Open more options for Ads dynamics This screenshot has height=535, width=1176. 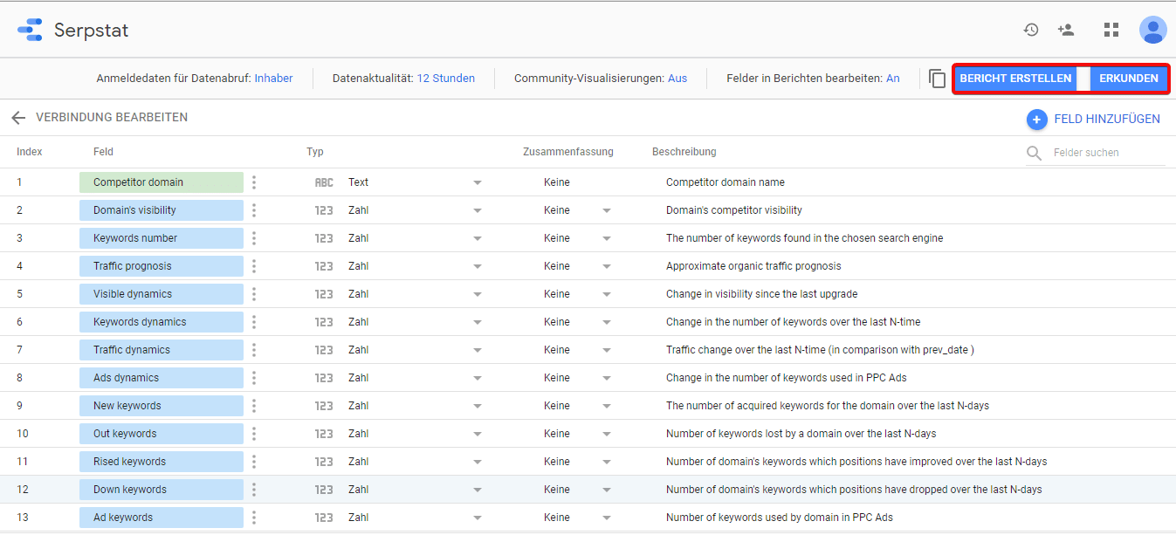point(254,378)
